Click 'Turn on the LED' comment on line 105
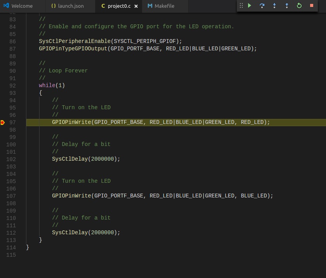326x278 pixels. pyautogui.click(x=81, y=181)
